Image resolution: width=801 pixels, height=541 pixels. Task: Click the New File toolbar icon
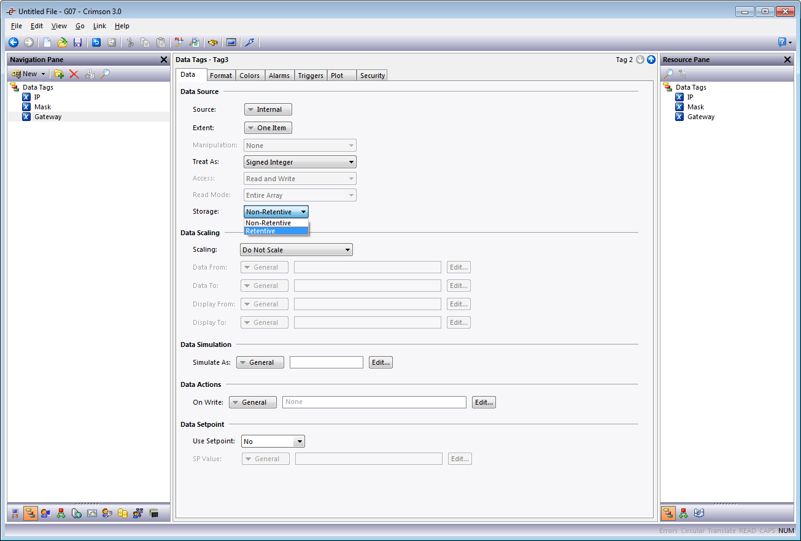coord(47,42)
